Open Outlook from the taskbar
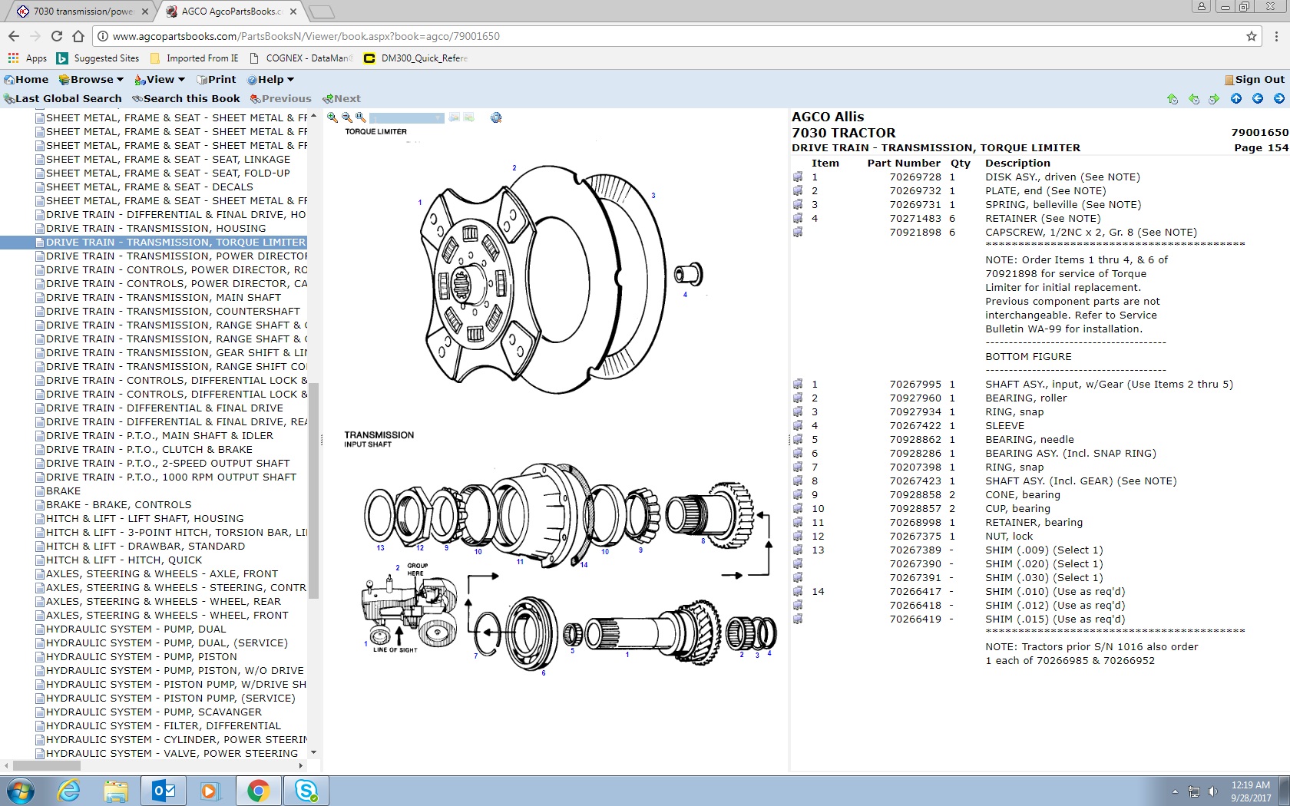The height and width of the screenshot is (806, 1290). [x=164, y=791]
